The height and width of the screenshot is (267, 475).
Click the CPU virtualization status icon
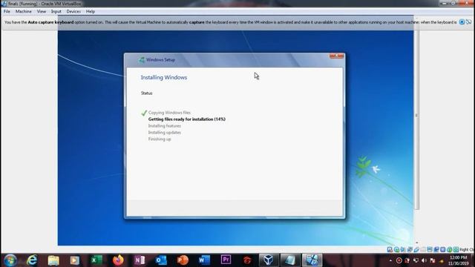(442, 249)
